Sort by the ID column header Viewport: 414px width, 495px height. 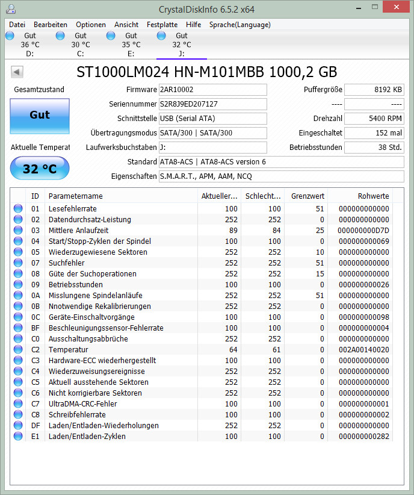35,196
